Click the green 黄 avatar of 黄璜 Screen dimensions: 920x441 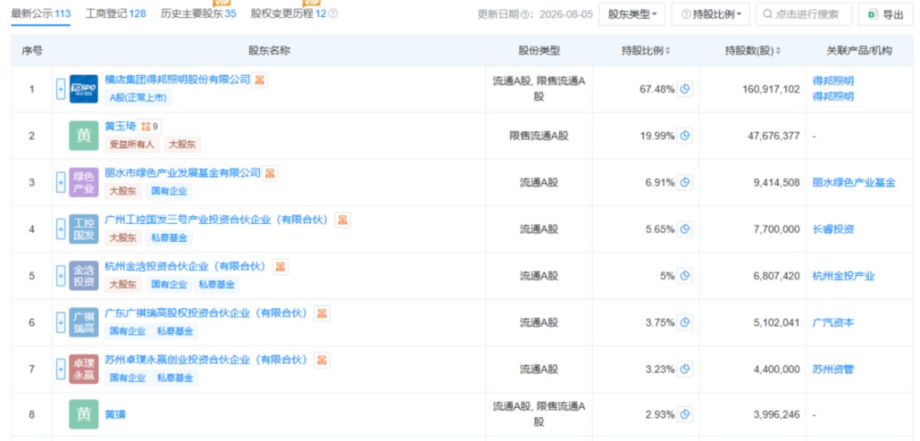click(84, 414)
